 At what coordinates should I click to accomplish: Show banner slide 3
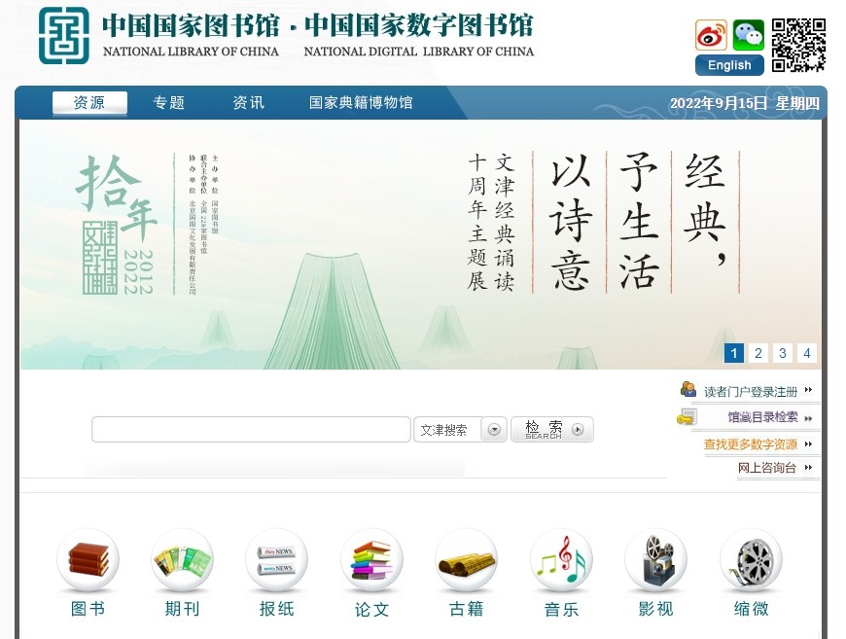(783, 353)
